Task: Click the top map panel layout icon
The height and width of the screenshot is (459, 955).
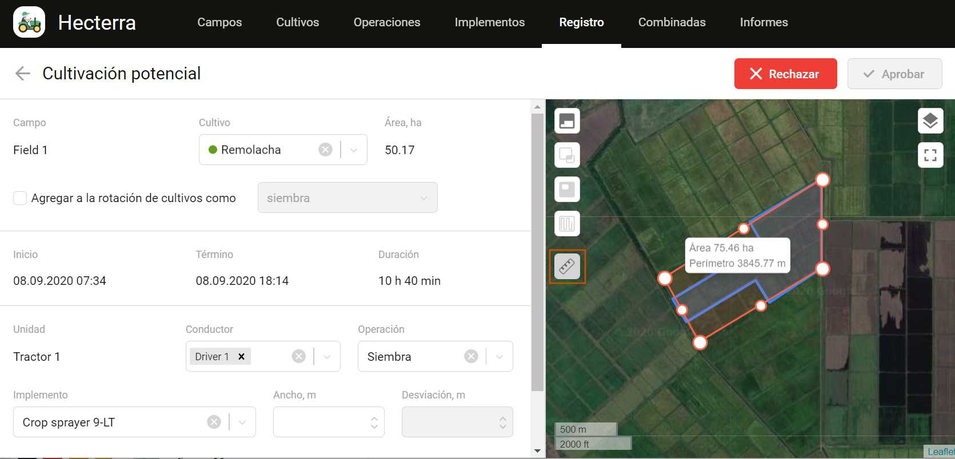Action: [x=567, y=121]
